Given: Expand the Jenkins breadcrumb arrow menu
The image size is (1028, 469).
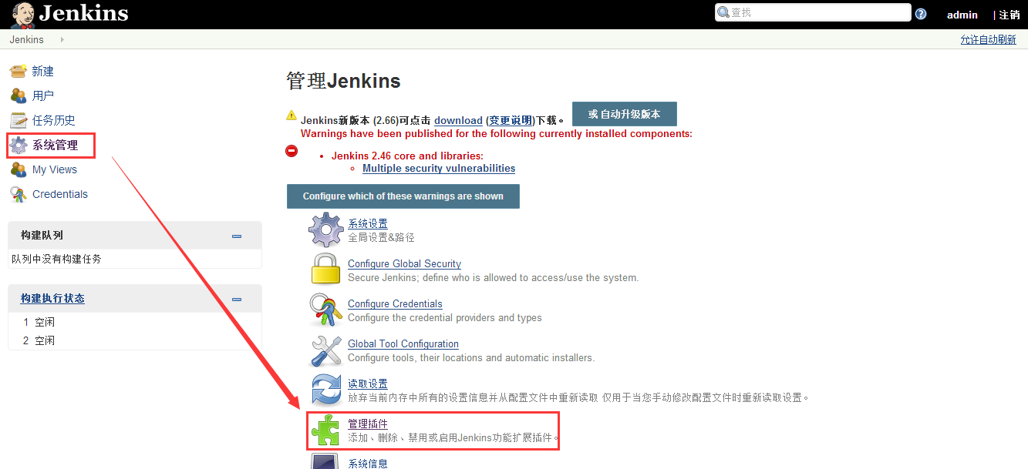Looking at the screenshot, I should pyautogui.click(x=62, y=39).
